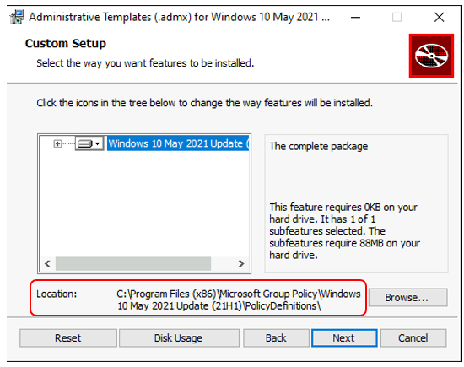Select the Windows 10 May 2021 Update feature

coord(178,143)
